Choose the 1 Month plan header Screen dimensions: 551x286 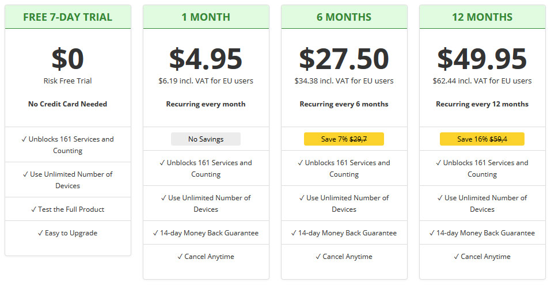[206, 17]
